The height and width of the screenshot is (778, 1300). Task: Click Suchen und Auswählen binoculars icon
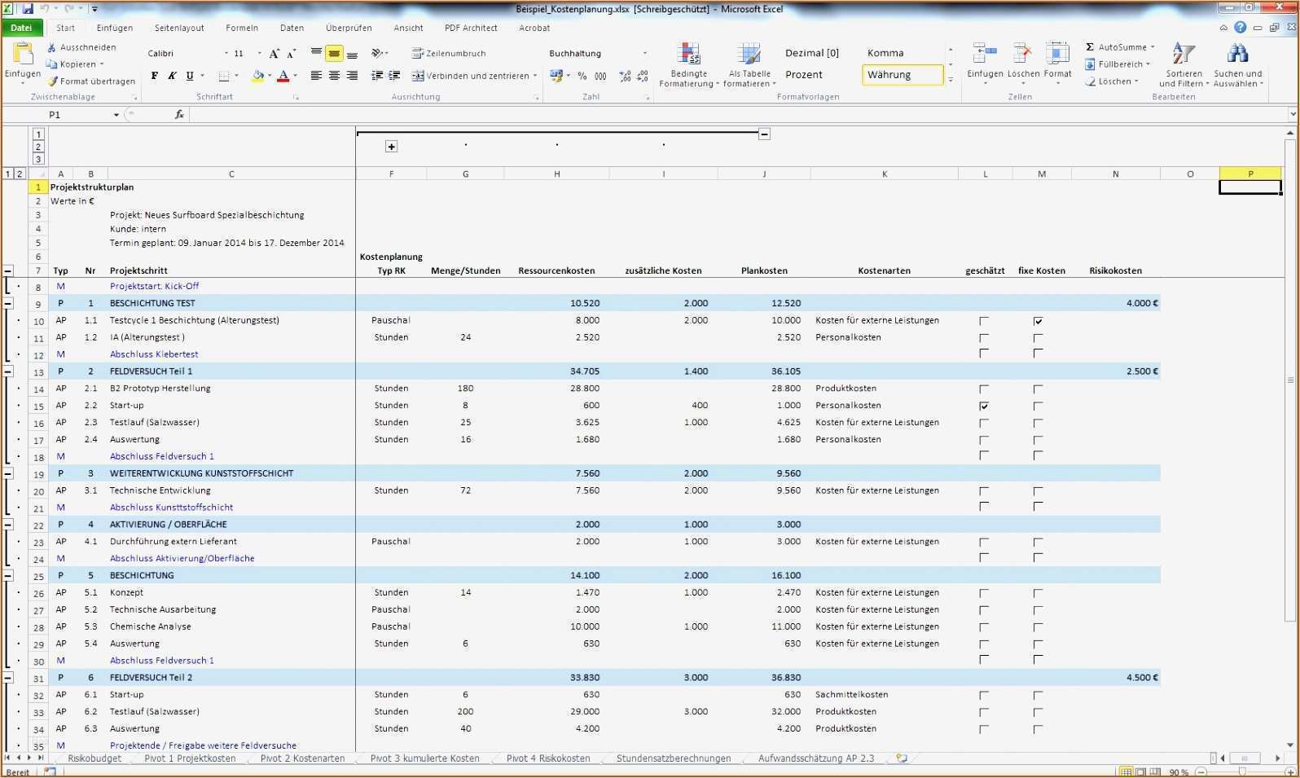coord(1237,55)
